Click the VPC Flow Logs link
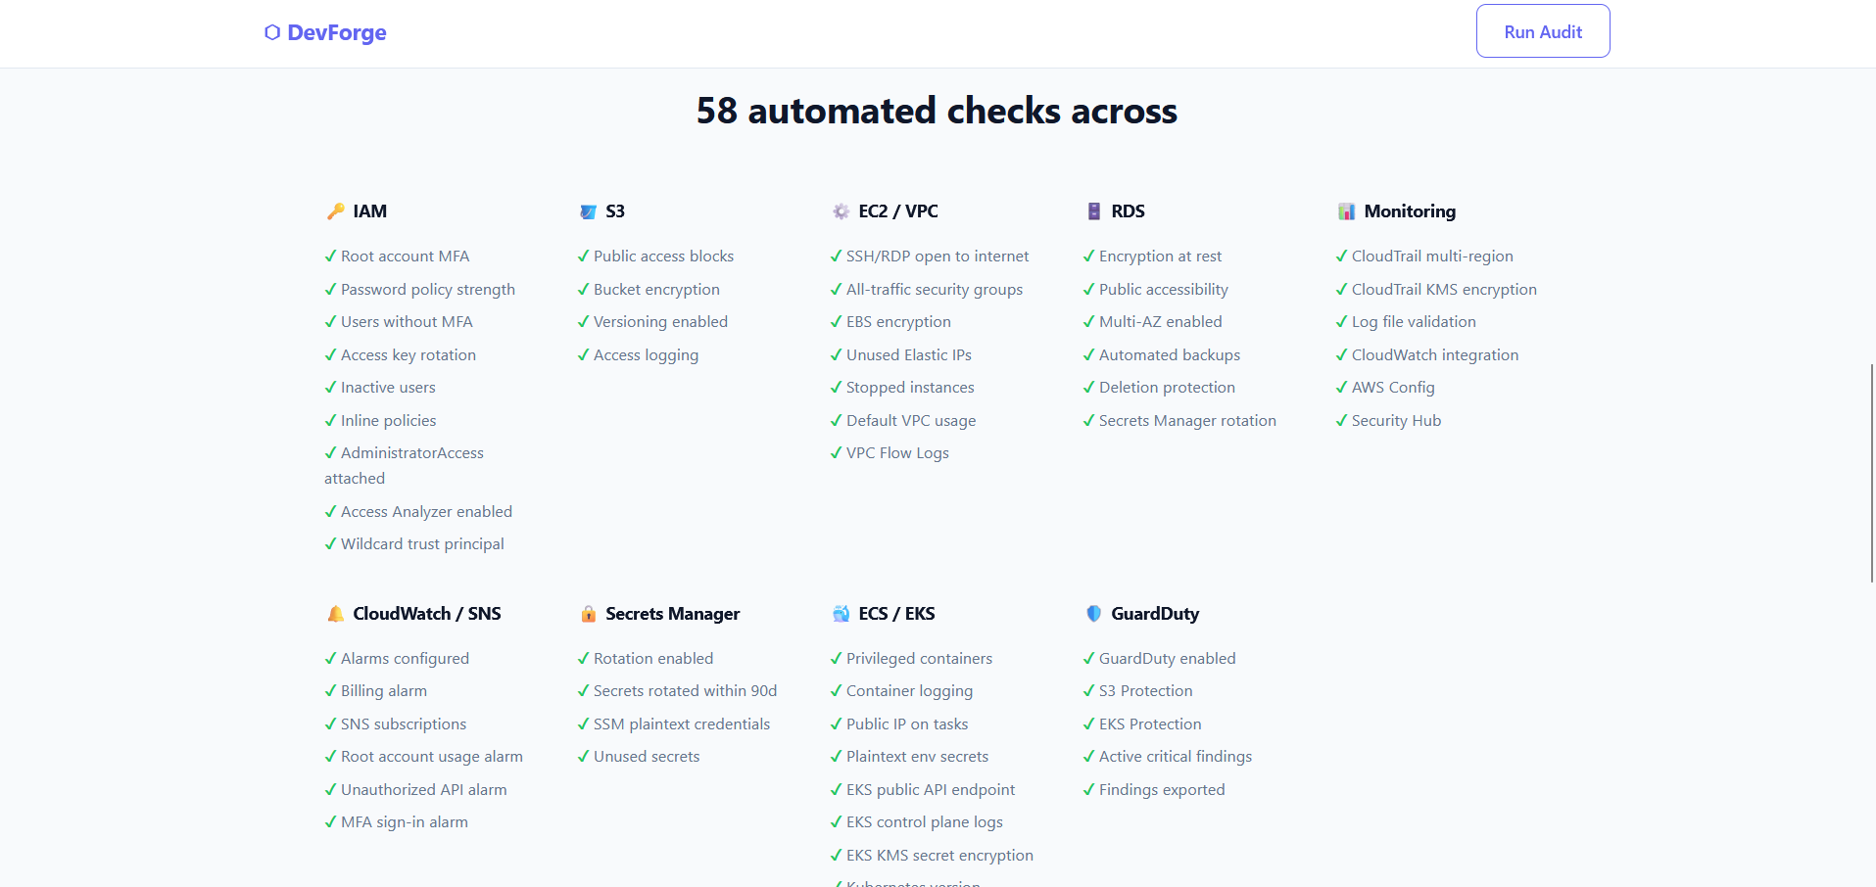 897,452
